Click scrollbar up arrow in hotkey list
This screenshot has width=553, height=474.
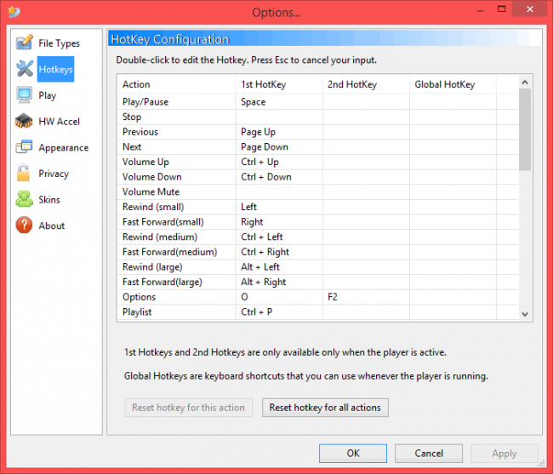(x=525, y=83)
